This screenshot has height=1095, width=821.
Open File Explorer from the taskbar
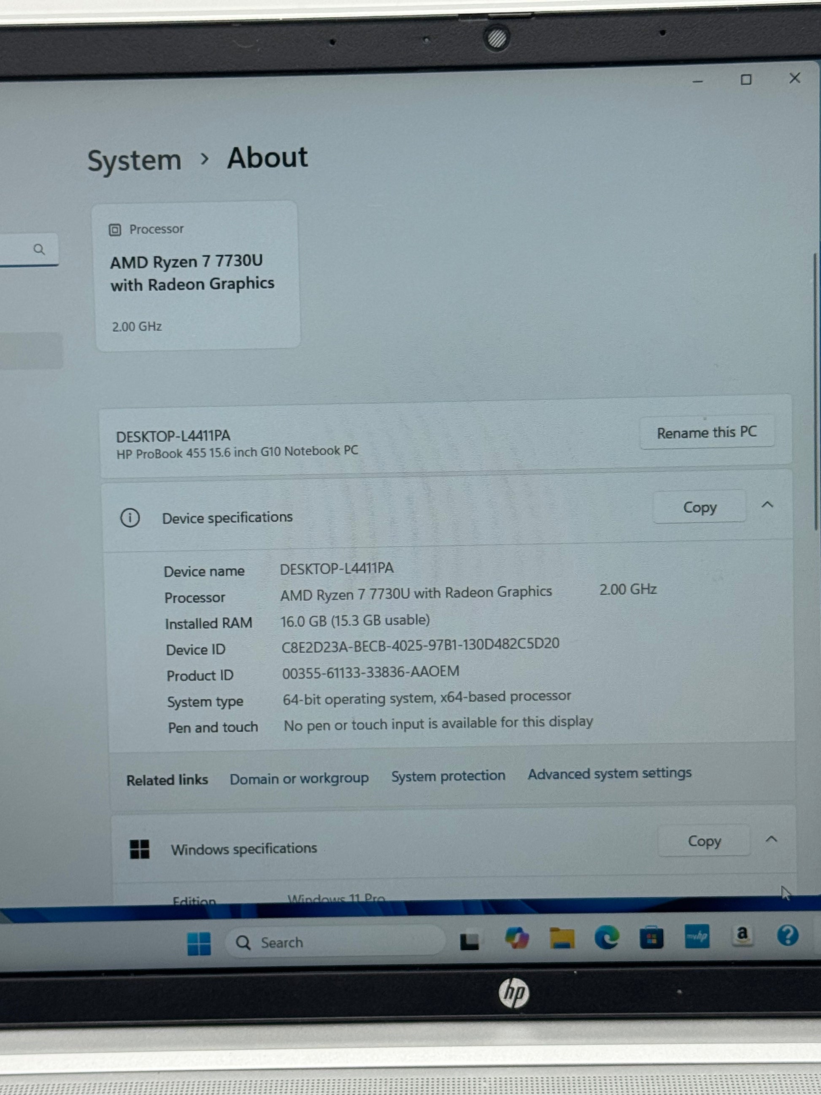(562, 938)
